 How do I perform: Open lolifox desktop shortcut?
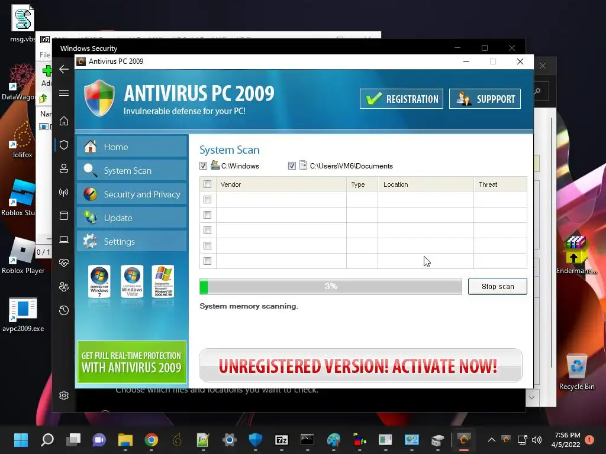tap(22, 140)
